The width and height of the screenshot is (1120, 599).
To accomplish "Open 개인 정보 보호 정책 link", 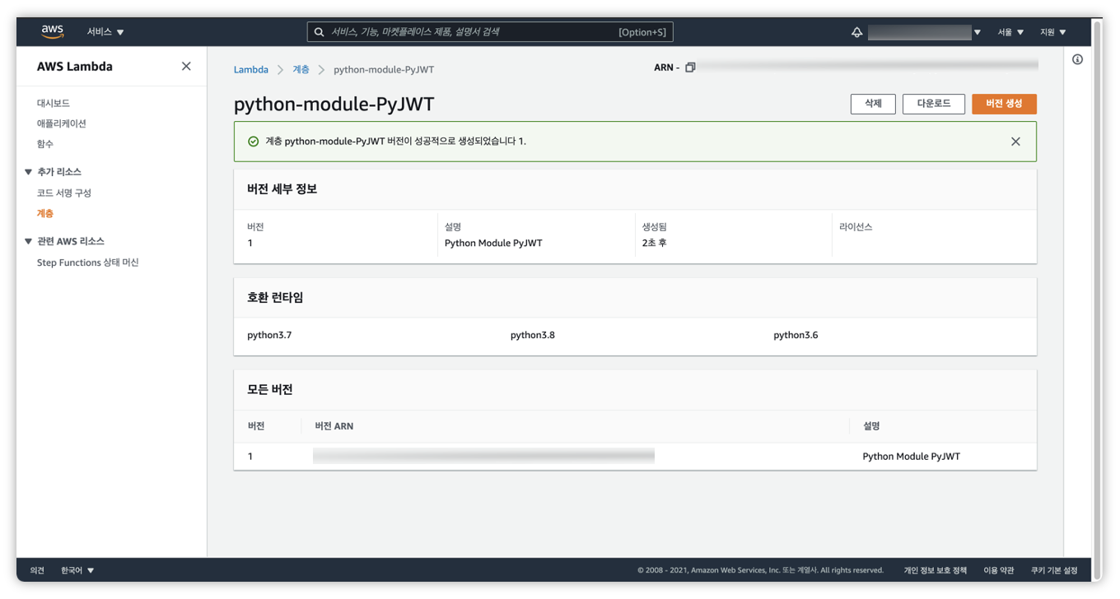I will (x=936, y=570).
